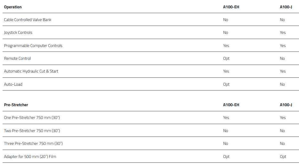The width and height of the screenshot is (299, 165).
Task: Select the Adapter for 500 mm Film label
Action: pos(30,157)
